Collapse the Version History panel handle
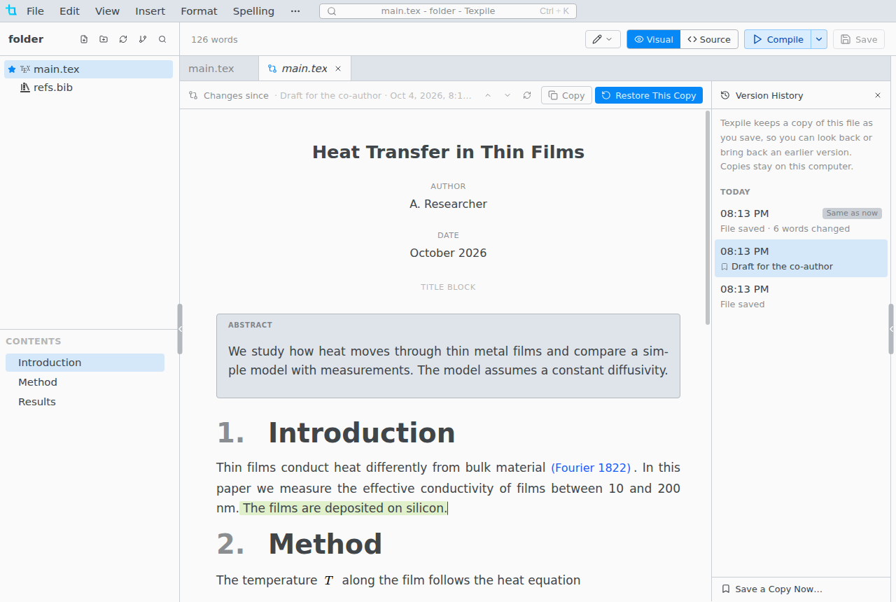The image size is (896, 602). click(891, 329)
